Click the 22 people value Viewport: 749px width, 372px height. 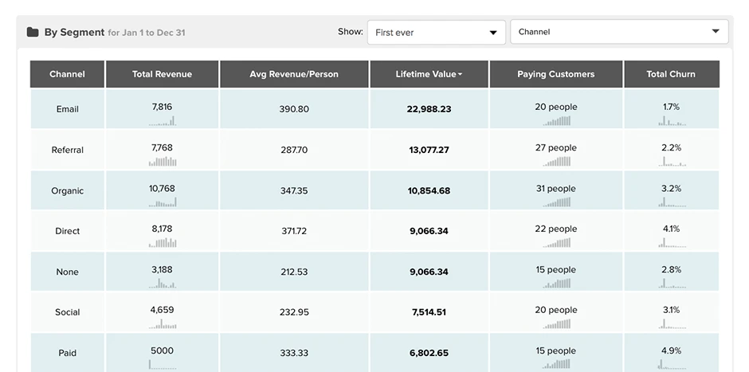click(x=556, y=229)
